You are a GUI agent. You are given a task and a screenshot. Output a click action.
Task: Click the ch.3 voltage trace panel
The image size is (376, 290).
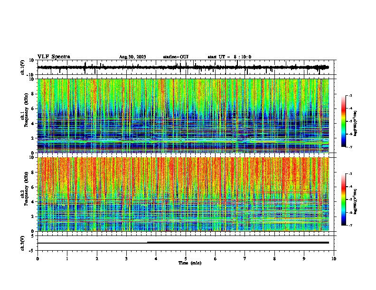(x=185, y=243)
